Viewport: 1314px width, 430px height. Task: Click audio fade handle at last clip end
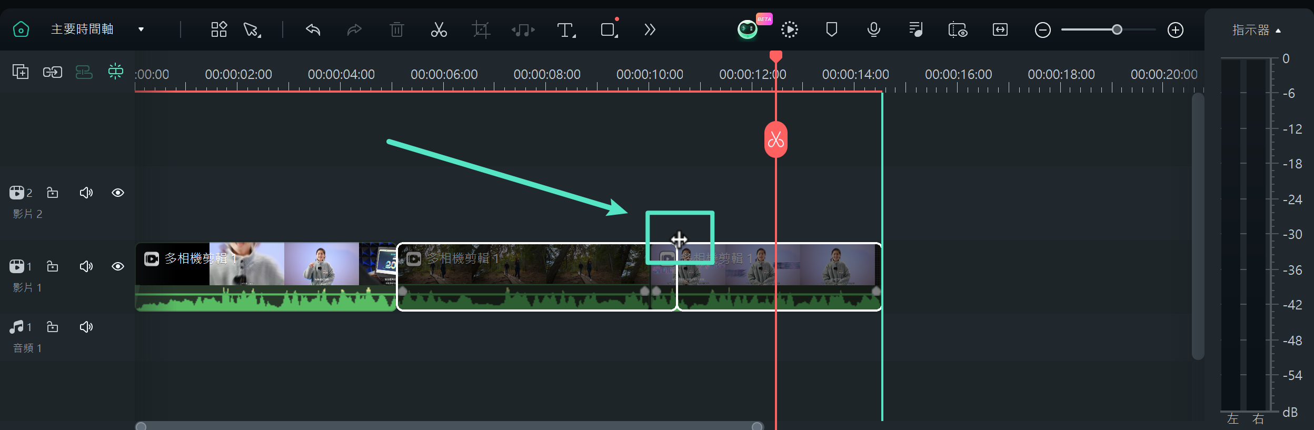tap(876, 291)
